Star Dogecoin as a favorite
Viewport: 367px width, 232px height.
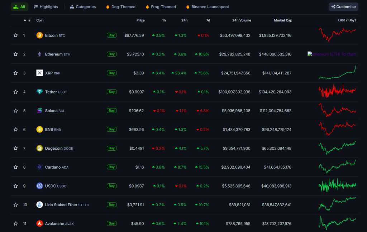coord(16,148)
